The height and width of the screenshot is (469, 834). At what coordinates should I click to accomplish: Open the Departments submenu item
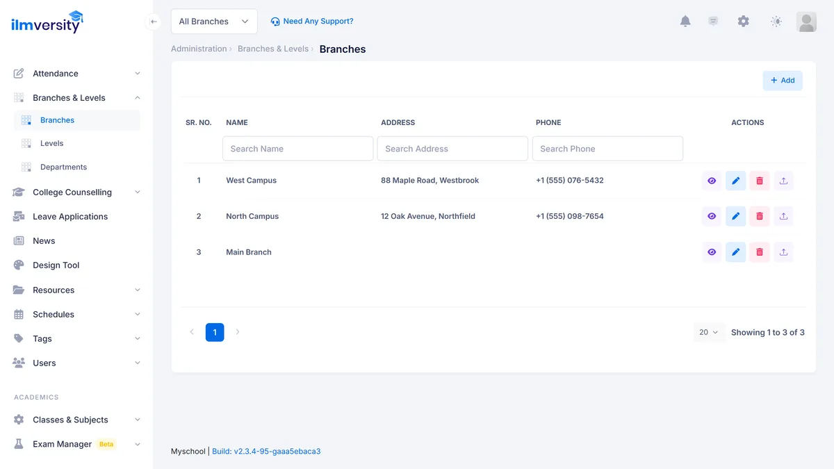[76, 167]
